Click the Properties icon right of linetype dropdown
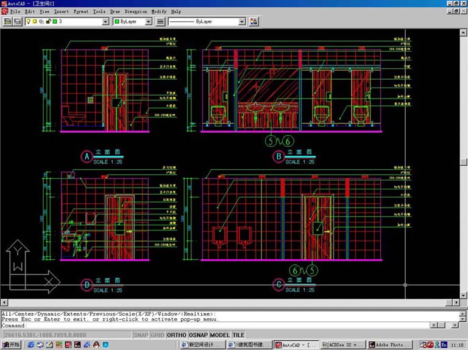Image resolution: width=468 pixels, height=350 pixels. [254, 21]
